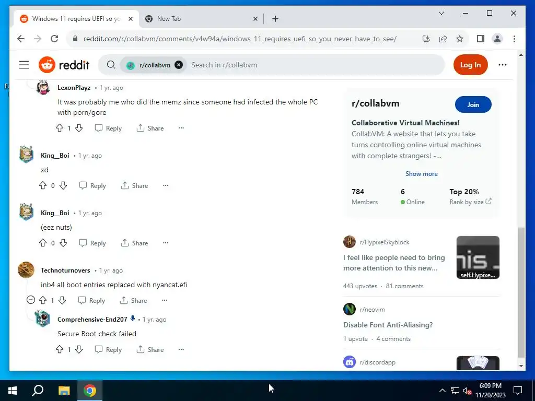Open Chrome tab search dropdown arrow
This screenshot has width=535, height=401.
click(x=441, y=13)
